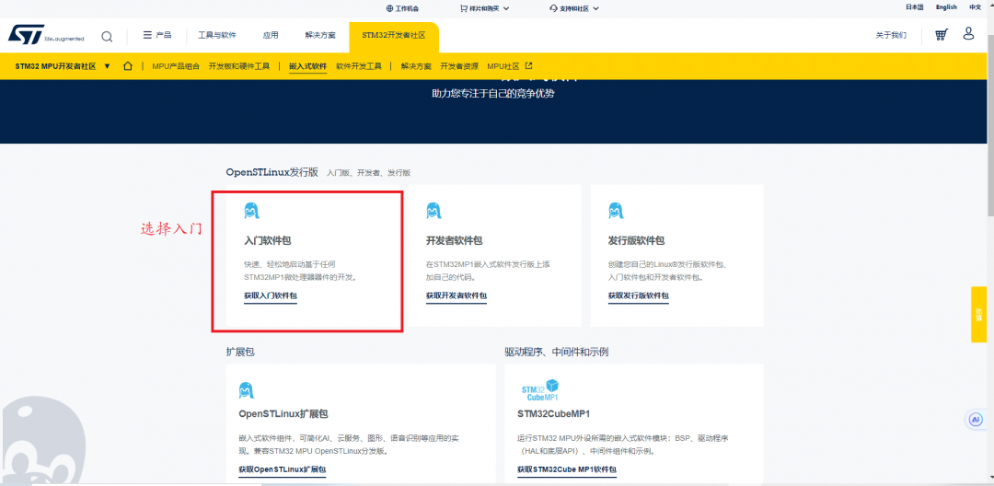Switch language to 中文
Viewport: 994px width, 486px height.
pyautogui.click(x=975, y=7)
